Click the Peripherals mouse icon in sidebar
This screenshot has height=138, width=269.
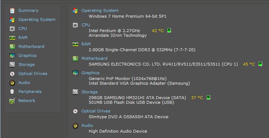tap(12, 92)
